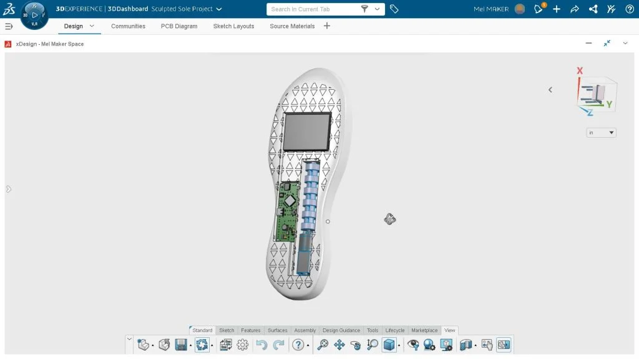Collapse the right panel arrow near view cube
This screenshot has width=639, height=359.
coord(550,90)
